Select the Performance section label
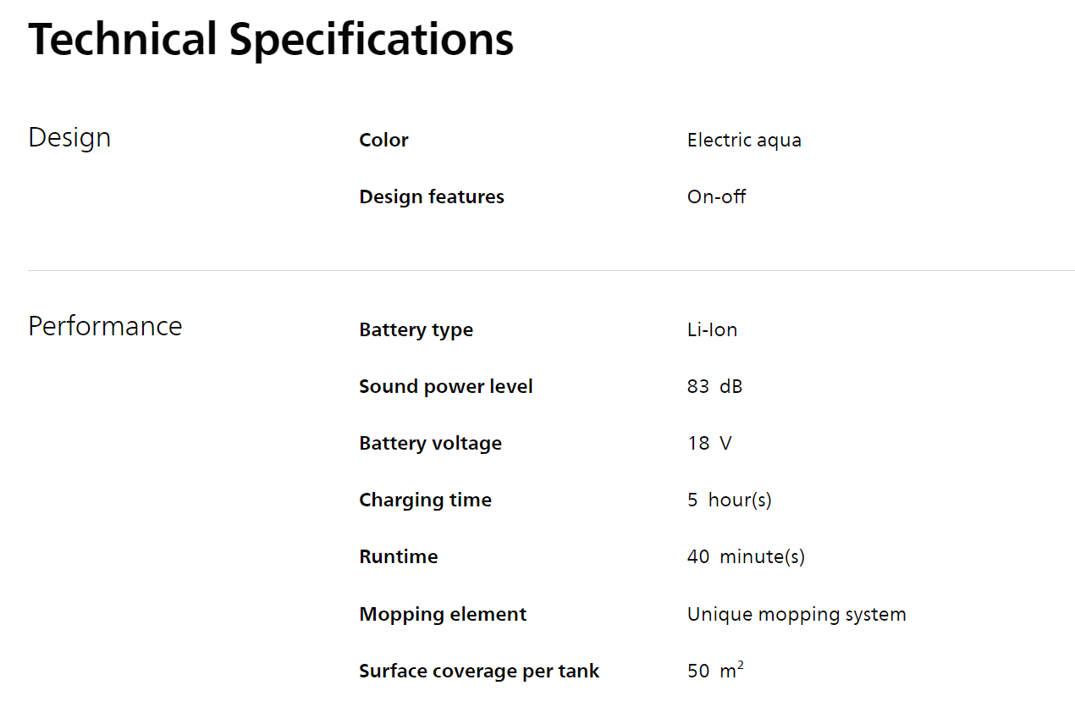Viewport: 1075px width, 702px height. tap(105, 326)
